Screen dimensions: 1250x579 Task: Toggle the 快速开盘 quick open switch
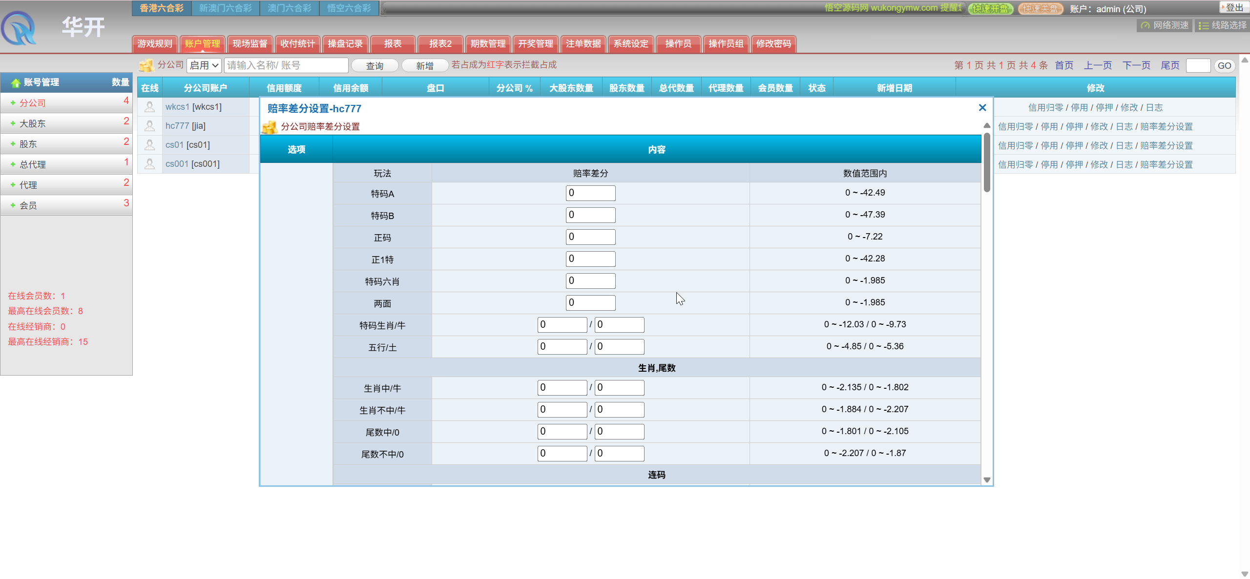[x=990, y=9]
